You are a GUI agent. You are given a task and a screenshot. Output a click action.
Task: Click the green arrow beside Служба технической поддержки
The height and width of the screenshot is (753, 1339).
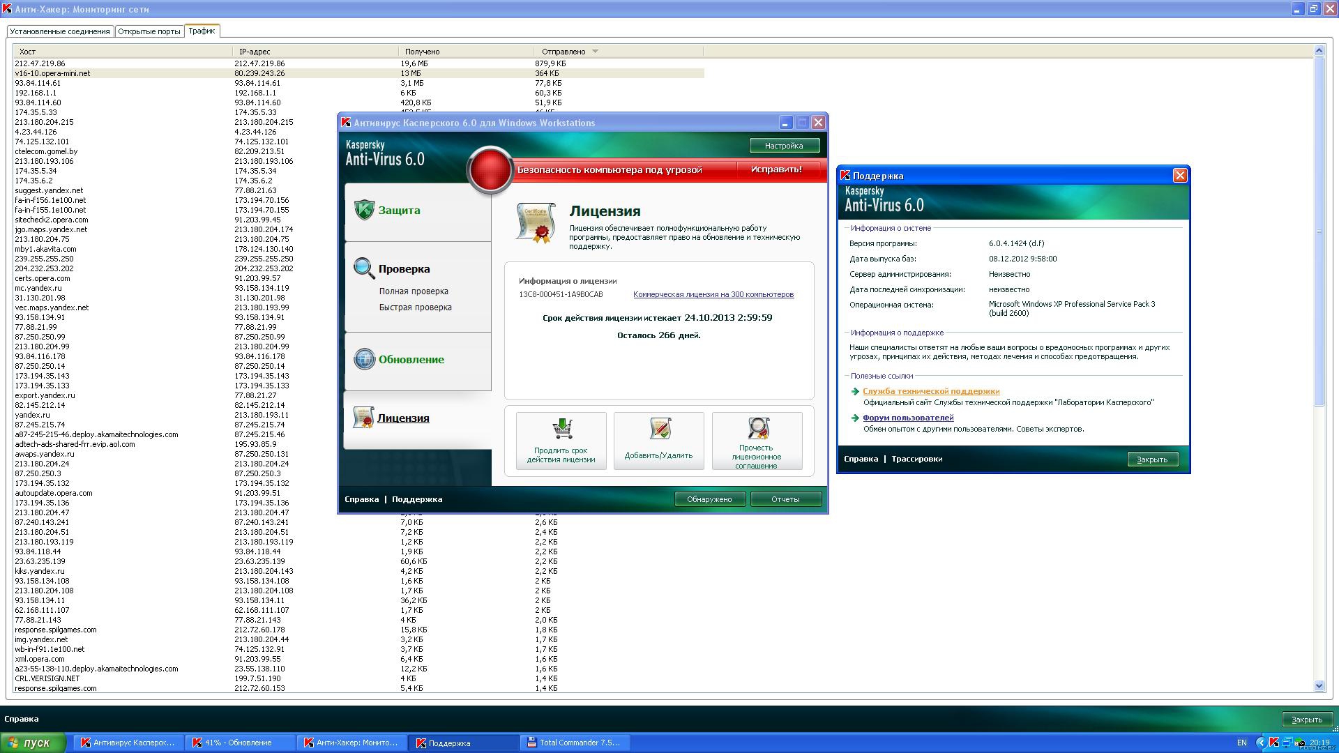click(855, 392)
